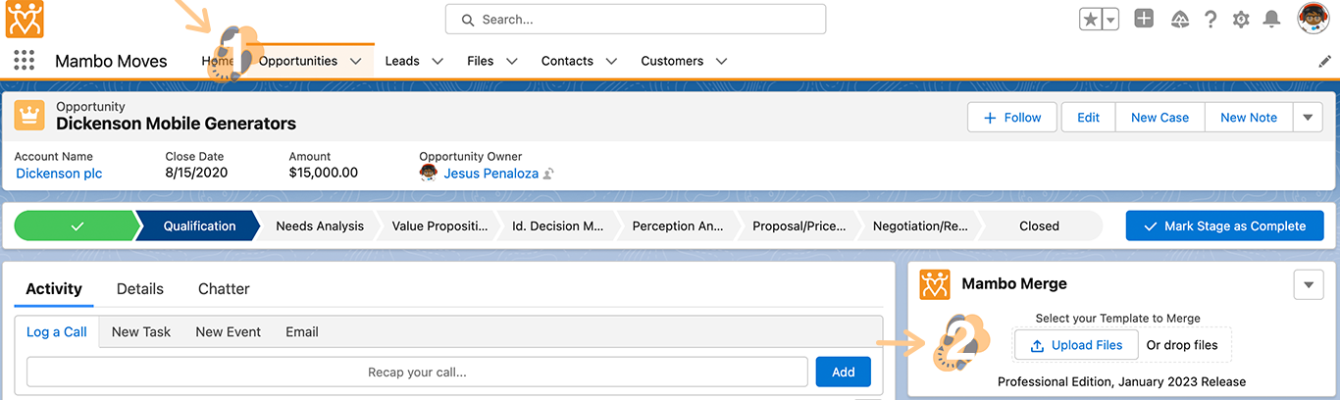Click the favorites star icon

point(1091,20)
